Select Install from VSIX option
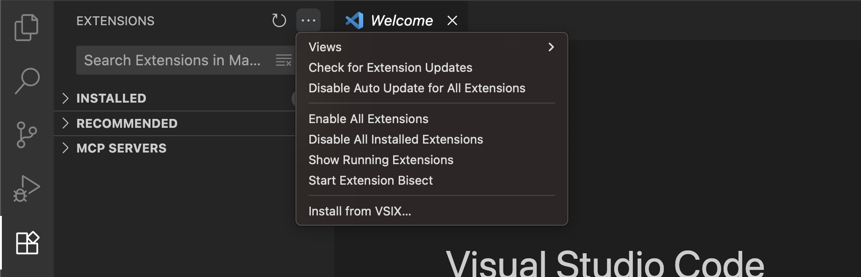The height and width of the screenshot is (277, 861). point(359,211)
